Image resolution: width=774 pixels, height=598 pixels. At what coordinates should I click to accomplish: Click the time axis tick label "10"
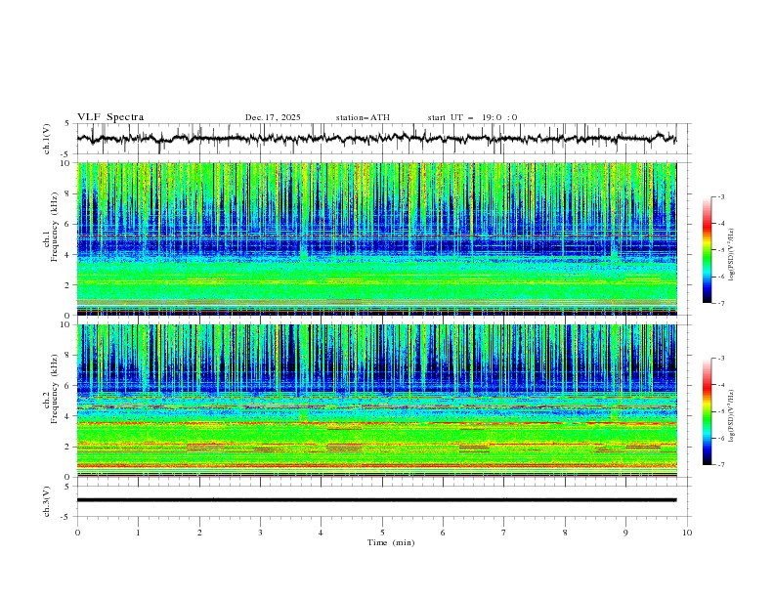(687, 533)
